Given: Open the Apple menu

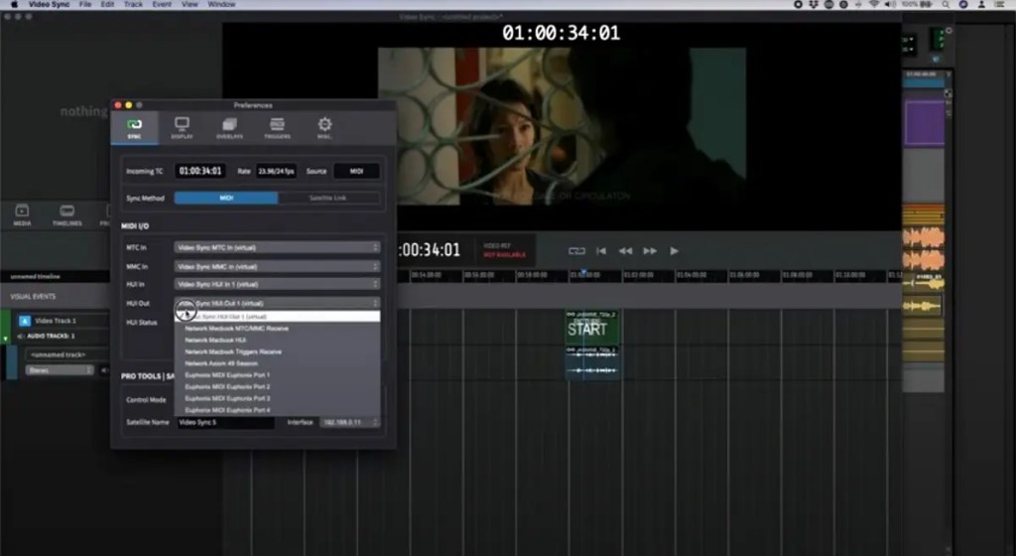Looking at the screenshot, I should click(14, 5).
